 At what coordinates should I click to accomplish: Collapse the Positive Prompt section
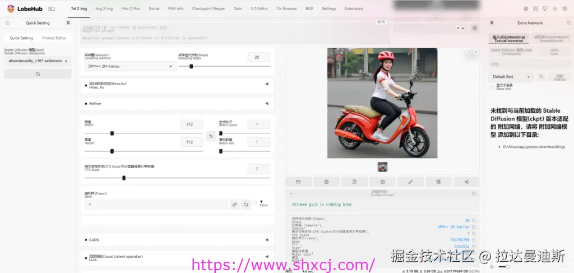click(x=291, y=193)
